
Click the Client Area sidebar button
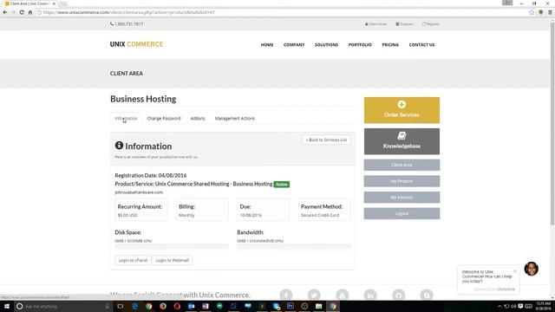(x=402, y=165)
